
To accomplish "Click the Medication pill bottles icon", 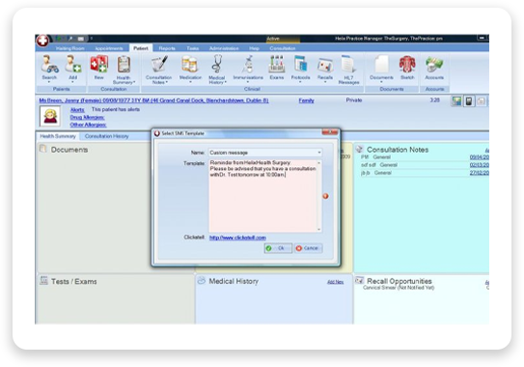I will click(190, 65).
